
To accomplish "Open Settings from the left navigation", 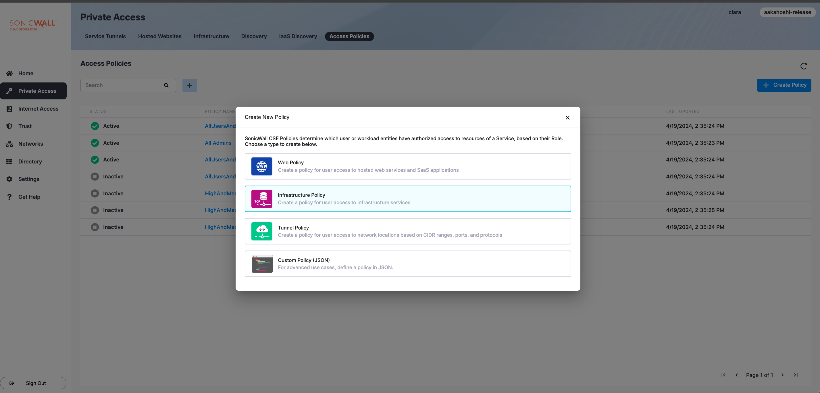I will coord(29,179).
